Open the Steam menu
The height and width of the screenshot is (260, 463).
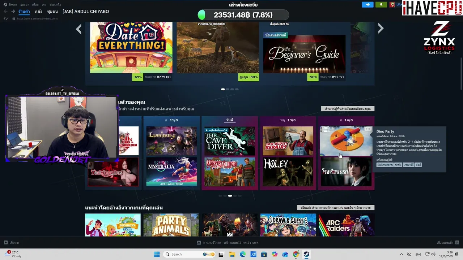10,5
